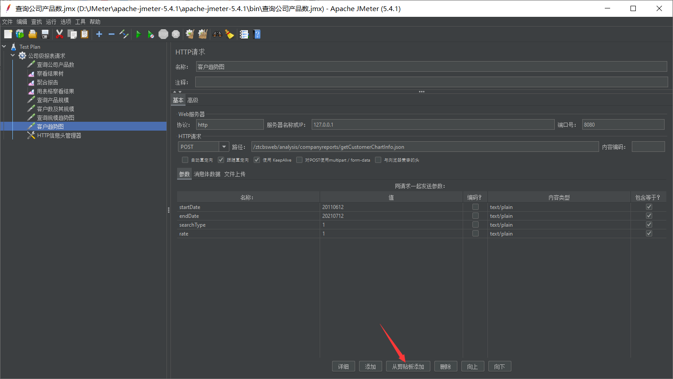Save the test plan with floppy disk icon
This screenshot has width=673, height=379.
coord(45,35)
